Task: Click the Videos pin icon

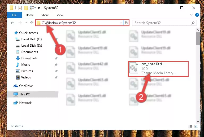Action: (x=56, y=77)
